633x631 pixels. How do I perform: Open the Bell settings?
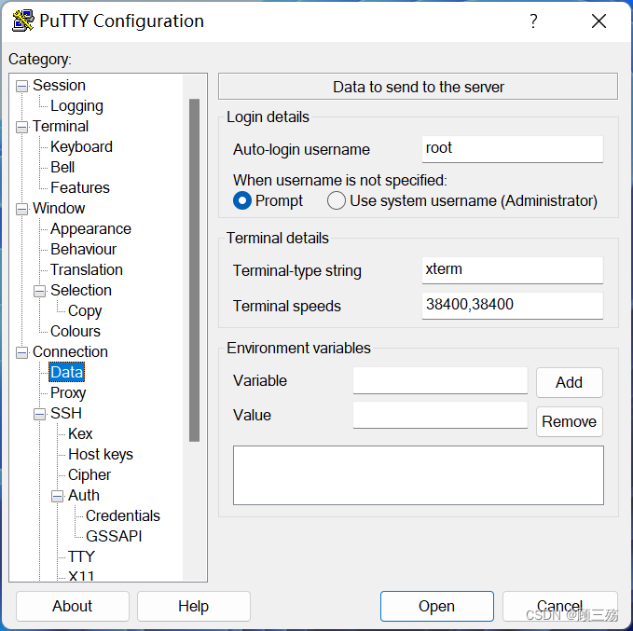coord(62,167)
